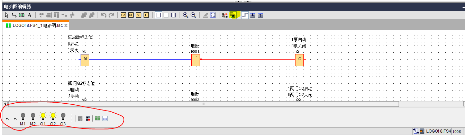This screenshot has height=135, width=465.
Task: Toggle the highlighted online test icon
Action: coord(233,15)
